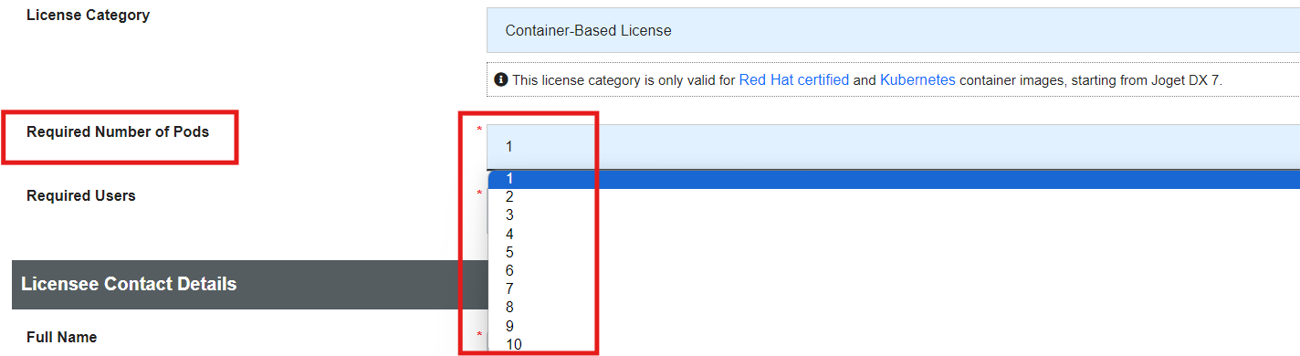Click the Full Name field label
Viewport: 1300px width, 356px height.
pyautogui.click(x=61, y=337)
